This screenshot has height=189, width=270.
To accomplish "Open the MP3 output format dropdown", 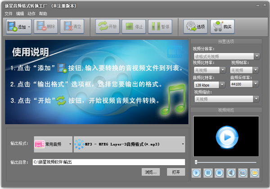I will click(x=130, y=144).
